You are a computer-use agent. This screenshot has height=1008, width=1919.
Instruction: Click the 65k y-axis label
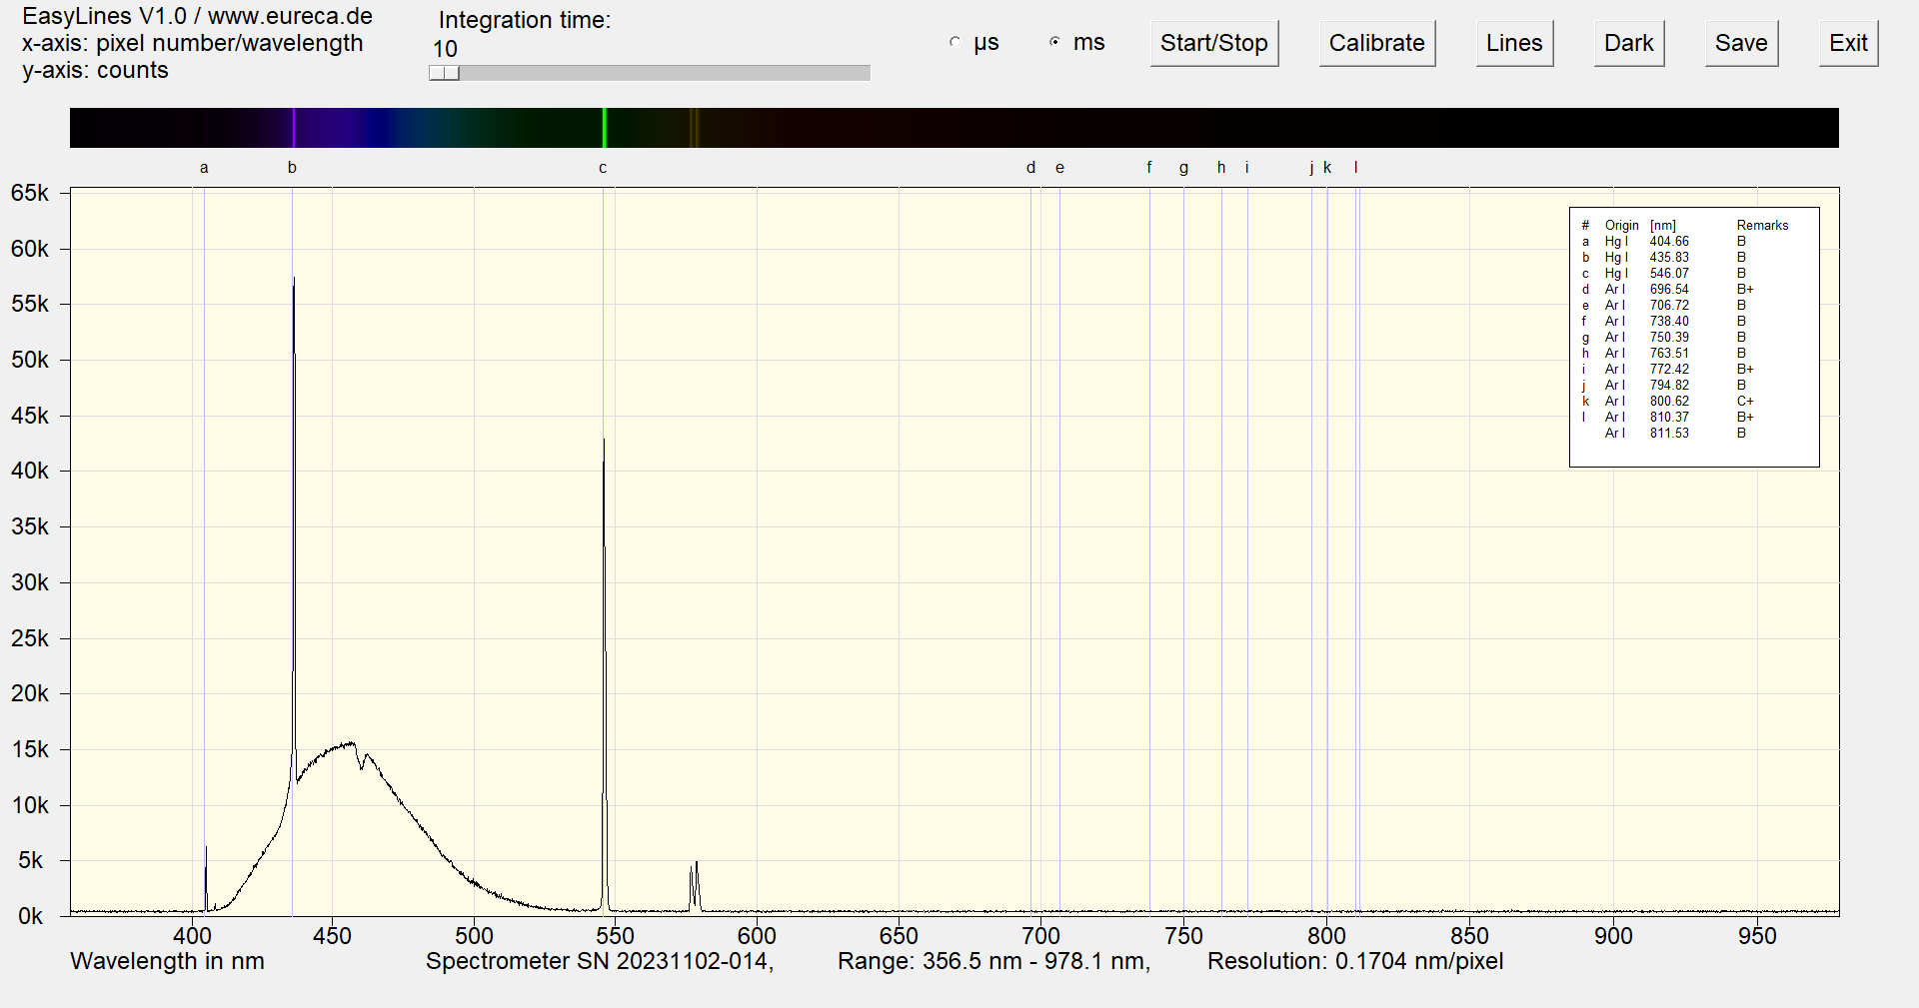[30, 193]
